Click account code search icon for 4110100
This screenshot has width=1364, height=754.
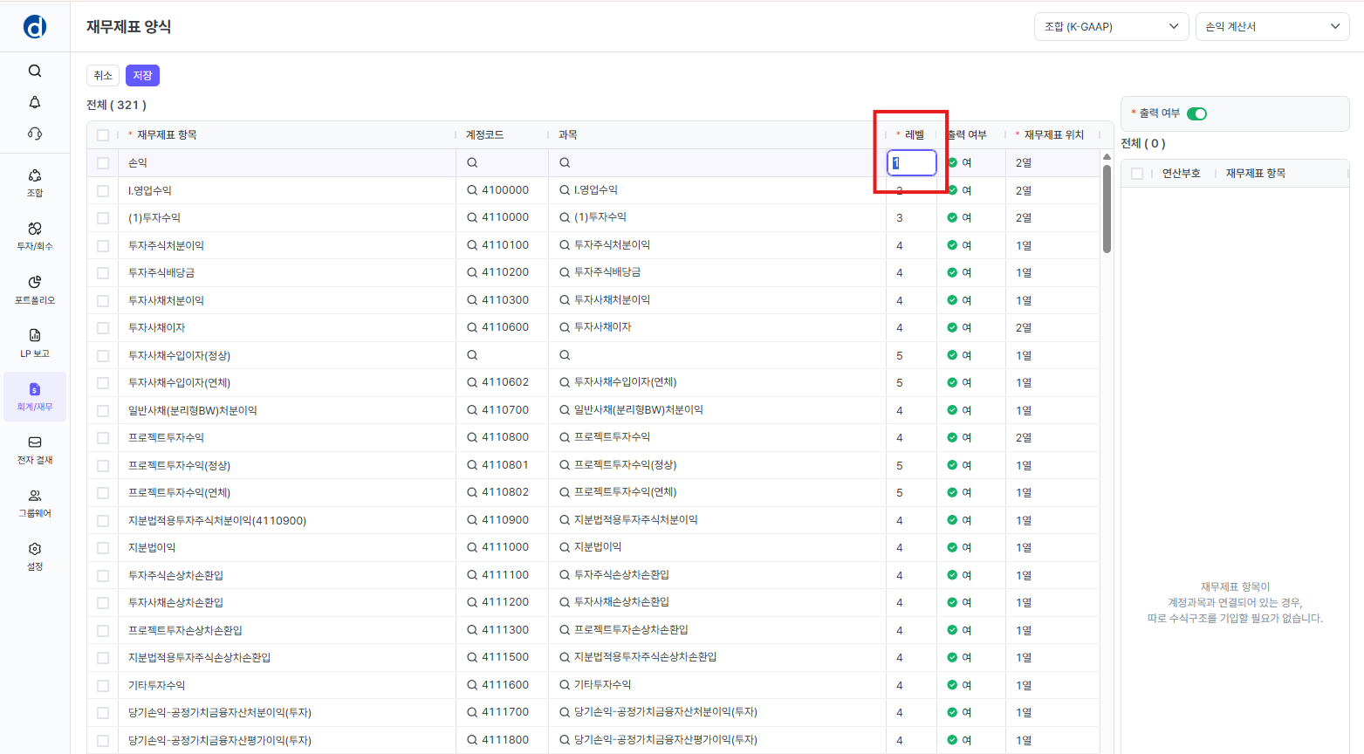coord(472,245)
